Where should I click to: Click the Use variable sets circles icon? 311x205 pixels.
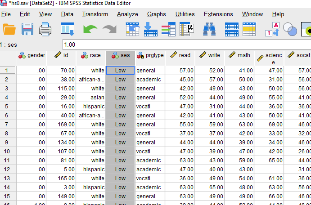(290, 30)
